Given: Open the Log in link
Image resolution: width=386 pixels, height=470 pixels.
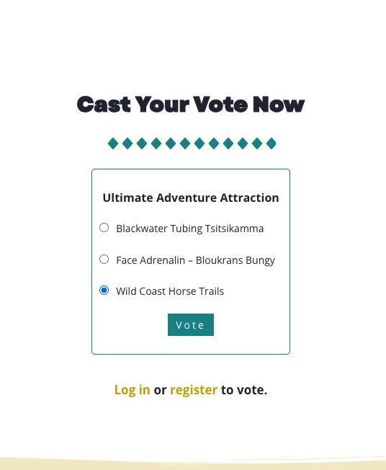Looking at the screenshot, I should point(132,390).
